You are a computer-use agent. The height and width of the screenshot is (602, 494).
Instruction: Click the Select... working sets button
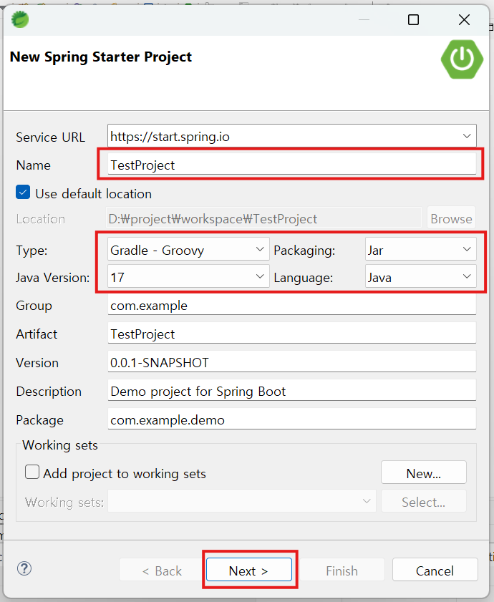tap(424, 501)
